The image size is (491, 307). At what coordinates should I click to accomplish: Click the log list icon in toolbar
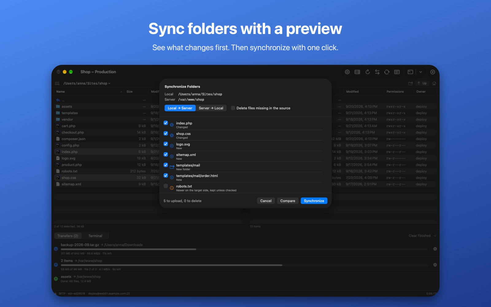[397, 72]
